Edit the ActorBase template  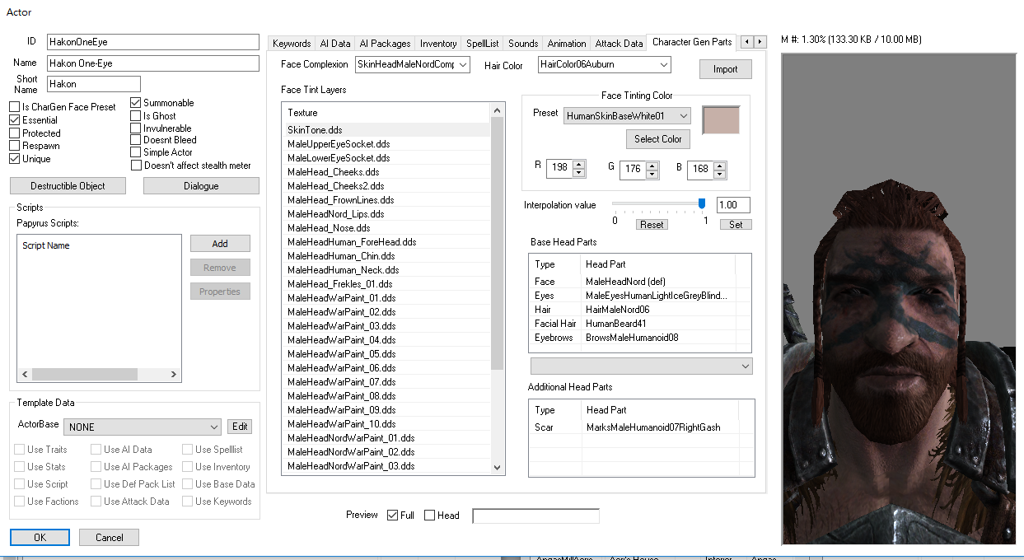(240, 427)
